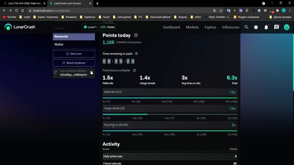The height and width of the screenshot is (165, 294).
Task: Open the site lock icon in address bar
Action: click(x=30, y=11)
